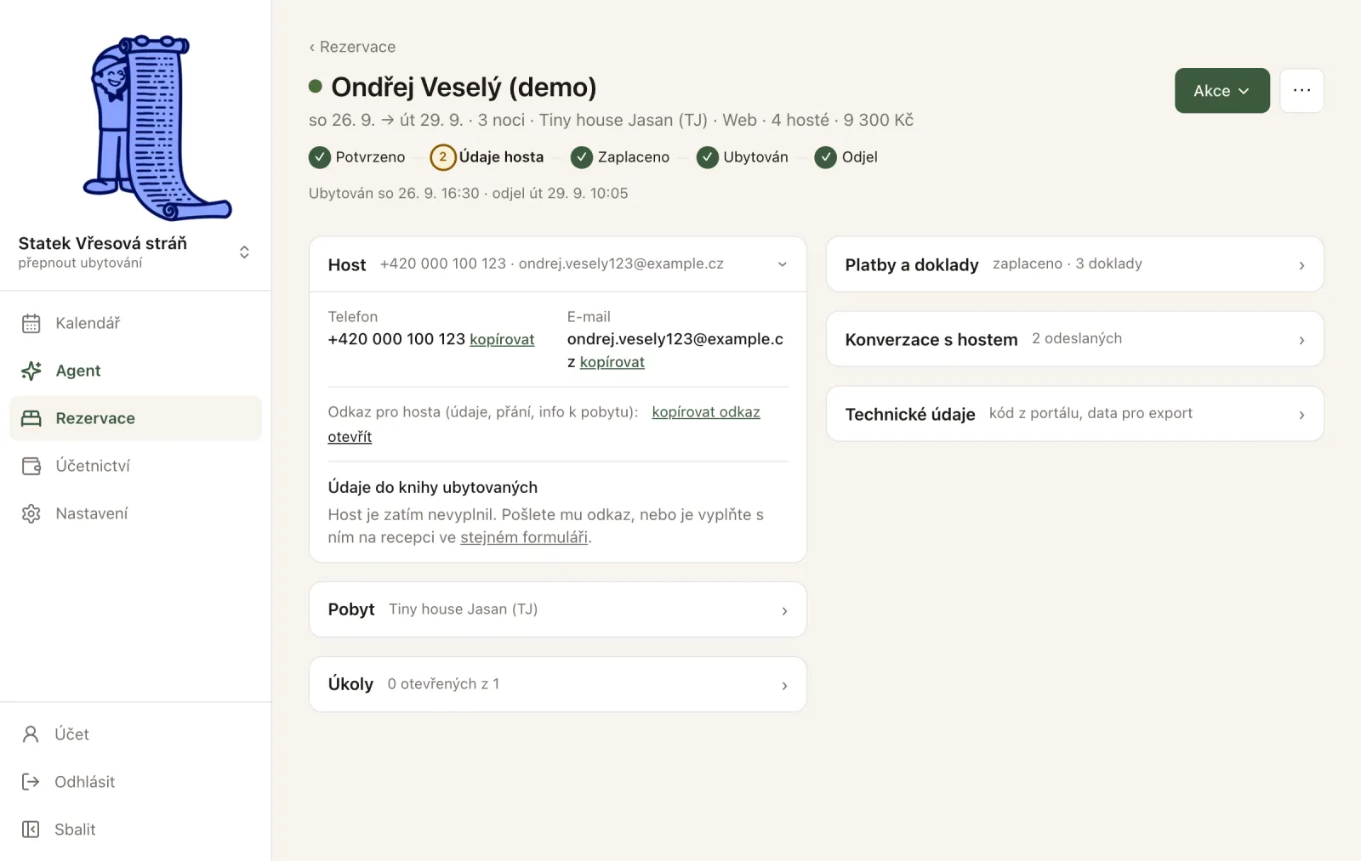1361x861 pixels.
Task: Open Agent menu item
Action: (x=135, y=371)
